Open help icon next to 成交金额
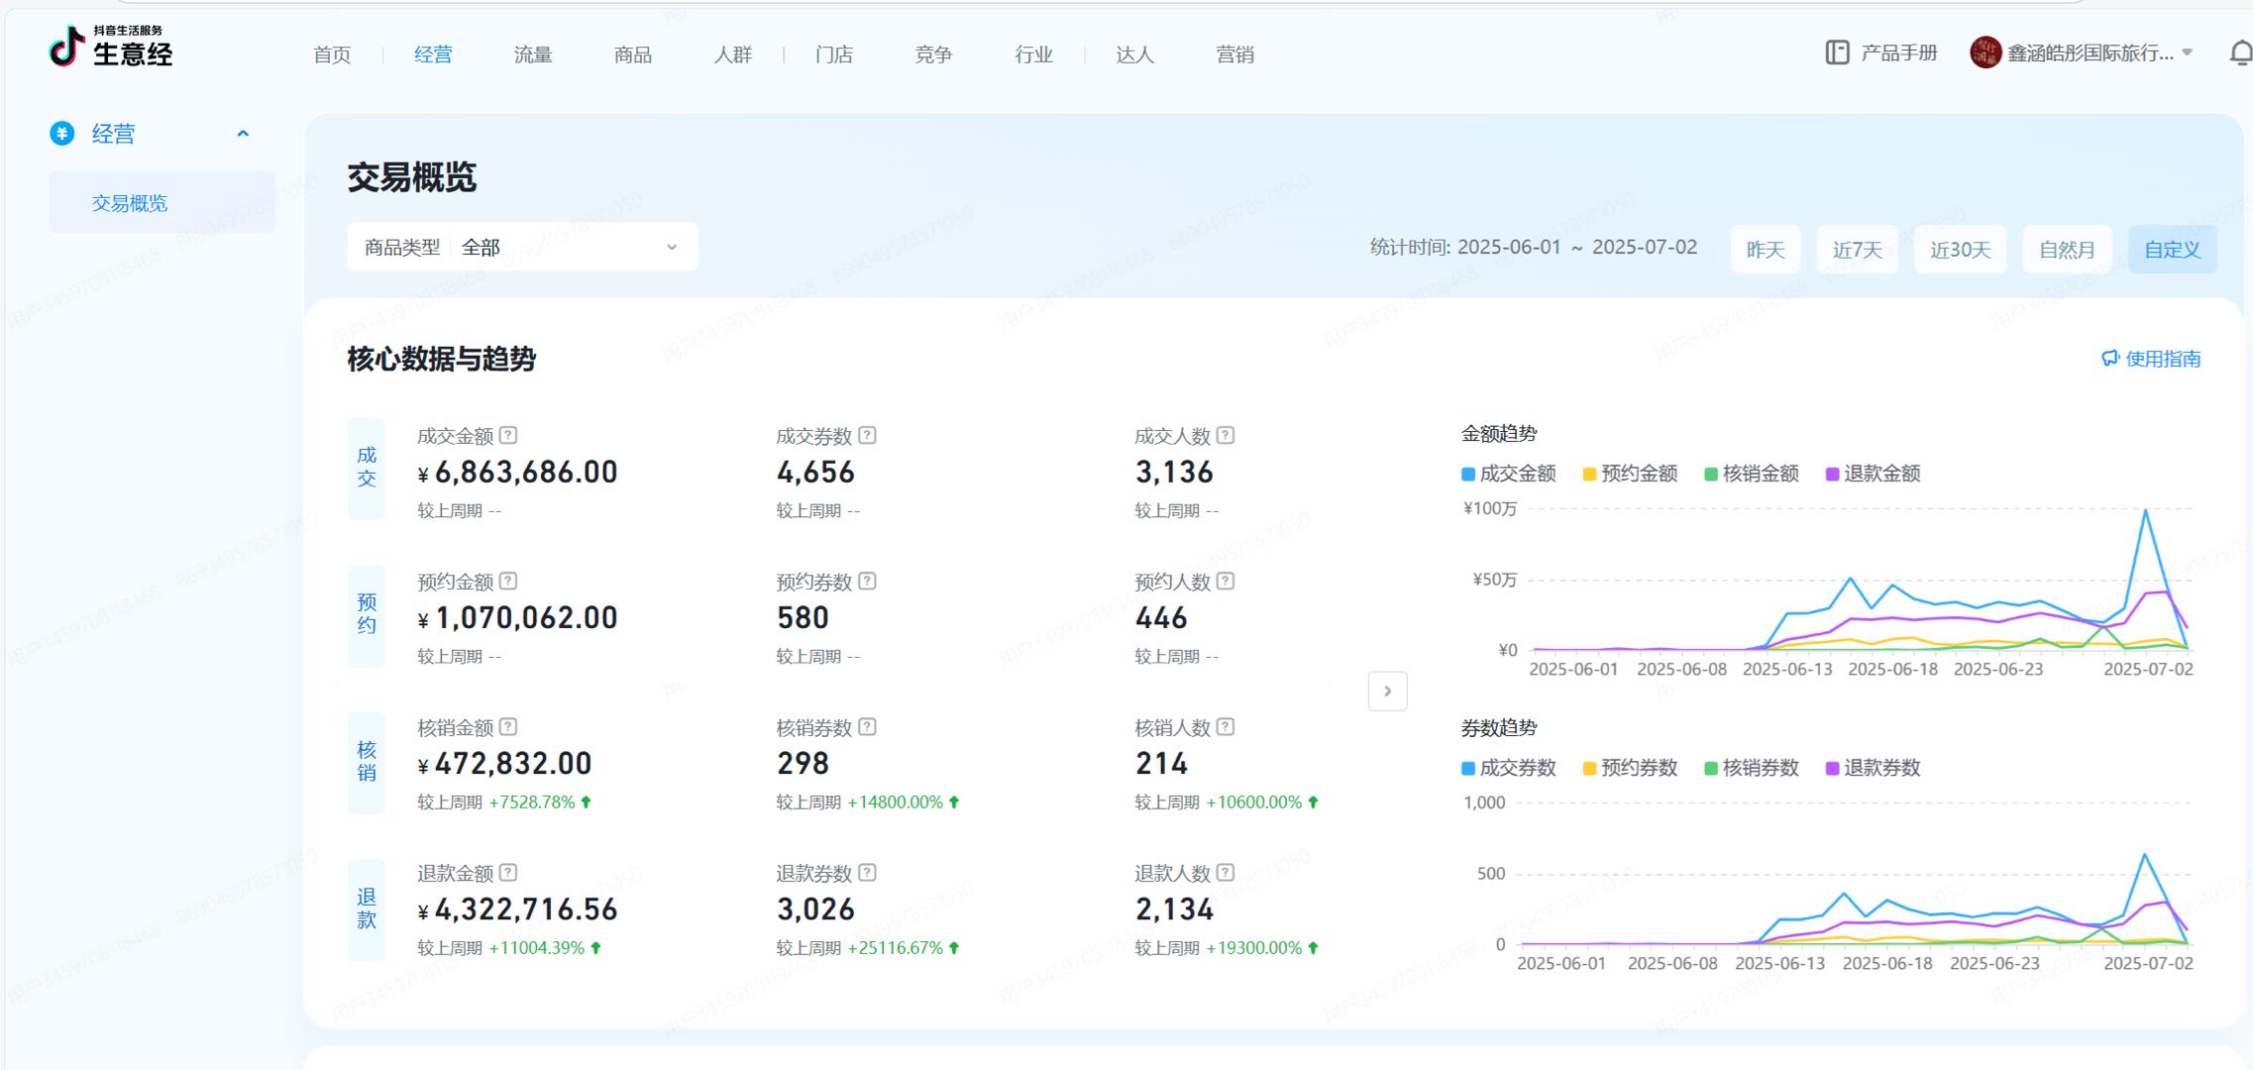This screenshot has width=2253, height=1070. coord(508,435)
